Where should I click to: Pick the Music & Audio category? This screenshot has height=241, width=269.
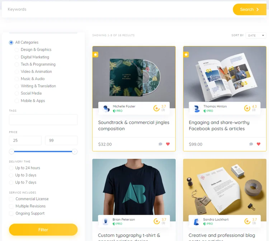[16, 79]
